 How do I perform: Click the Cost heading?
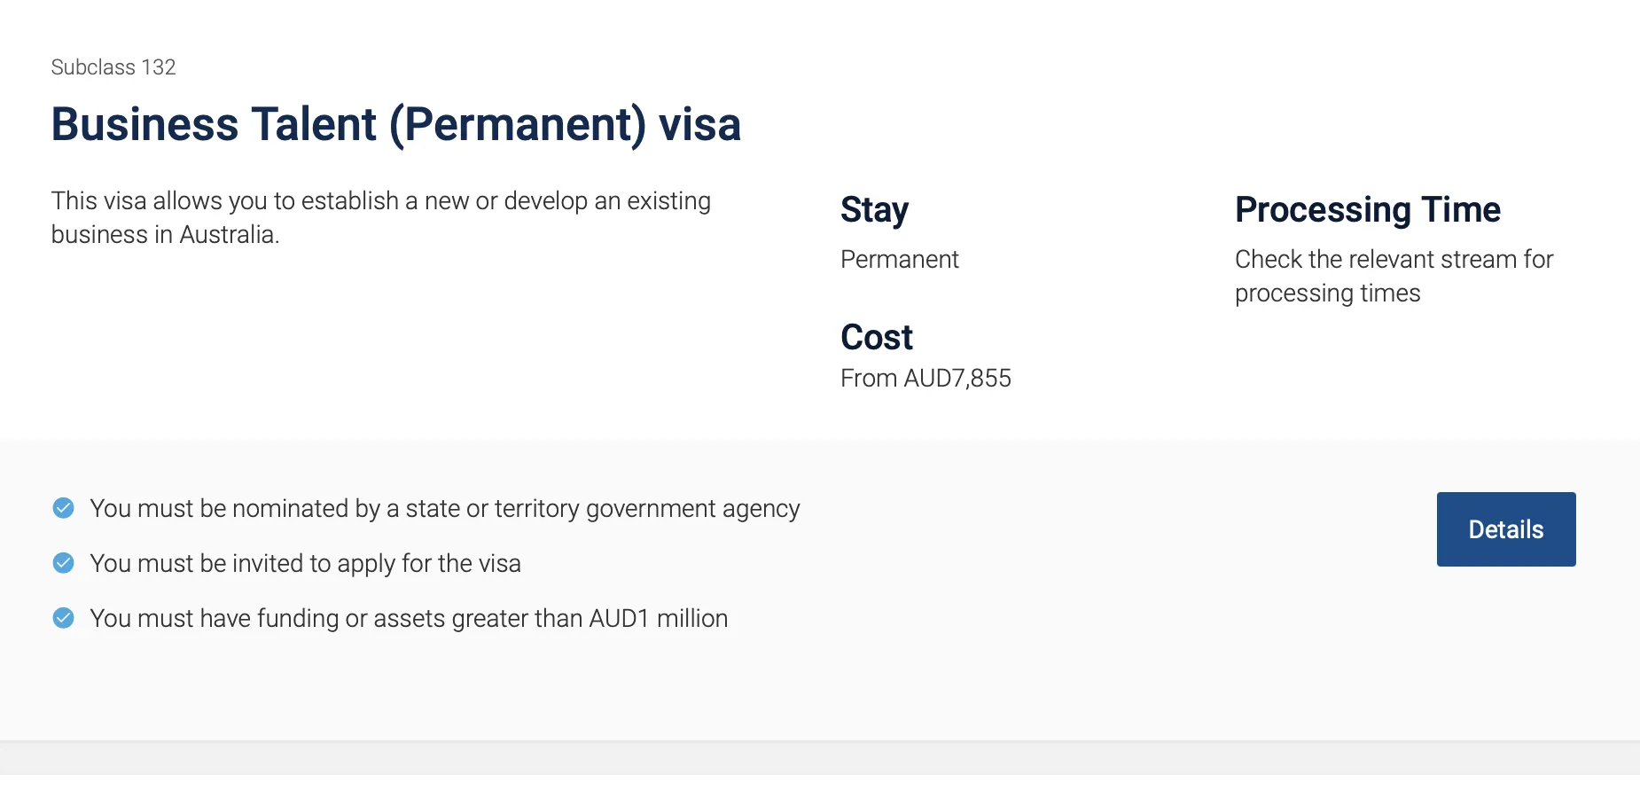point(877,337)
